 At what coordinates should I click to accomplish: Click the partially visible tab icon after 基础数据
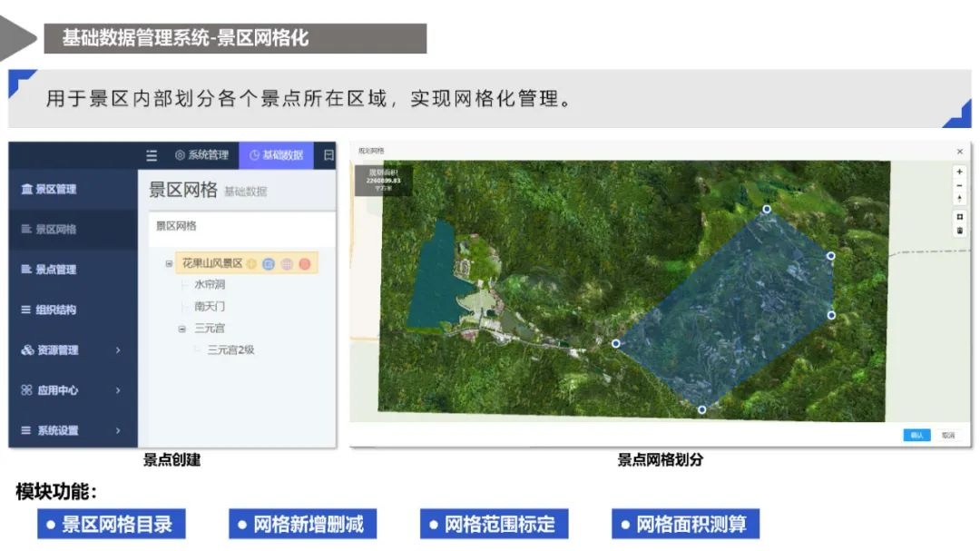328,155
